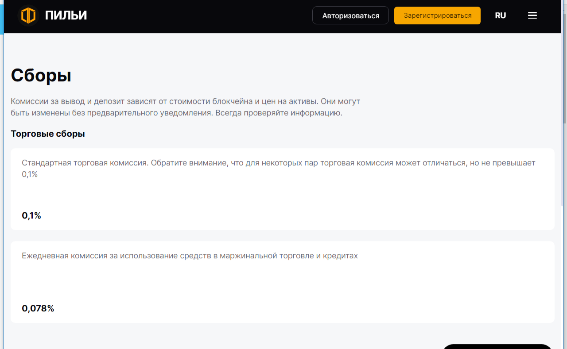The image size is (567, 349).
Task: Click the black button at bottom right
Action: [497, 346]
